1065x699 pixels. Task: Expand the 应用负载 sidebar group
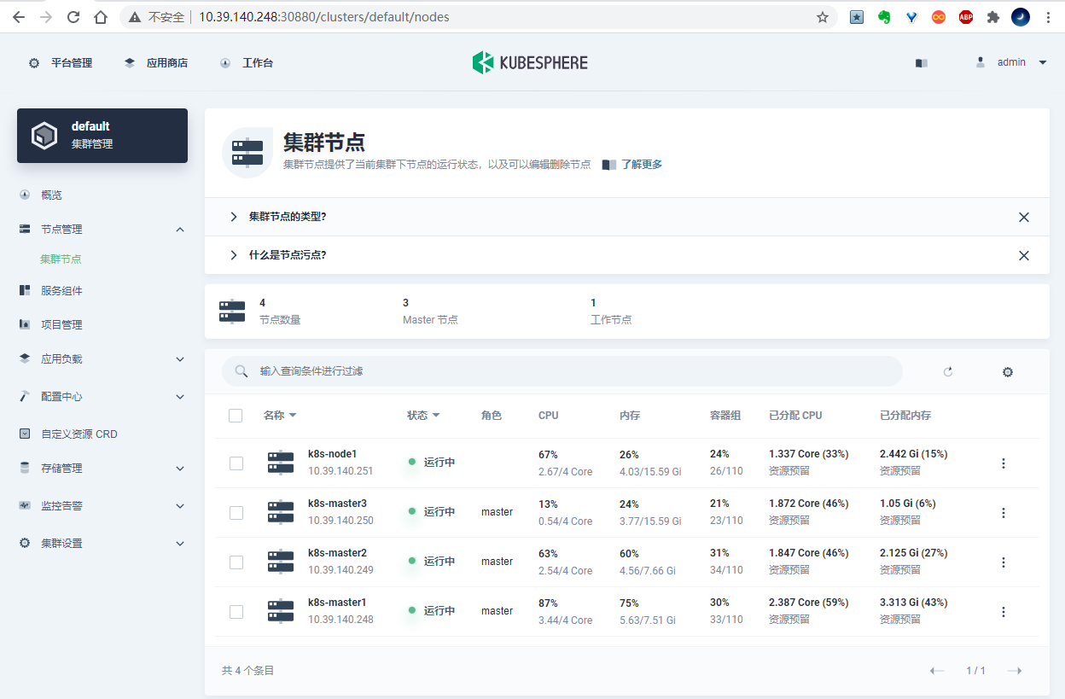[180, 359]
